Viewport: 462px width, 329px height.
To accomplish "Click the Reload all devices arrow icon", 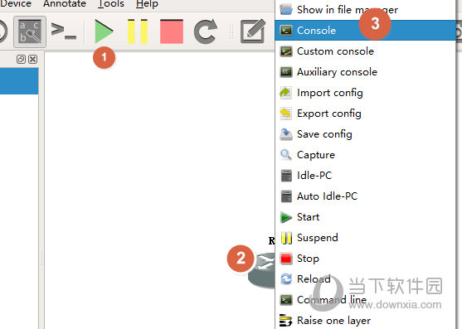I will (x=206, y=31).
